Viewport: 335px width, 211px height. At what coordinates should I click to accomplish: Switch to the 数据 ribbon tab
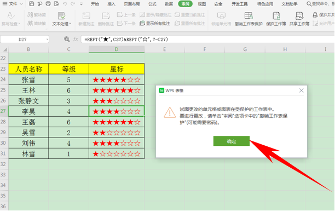tap(169, 4)
